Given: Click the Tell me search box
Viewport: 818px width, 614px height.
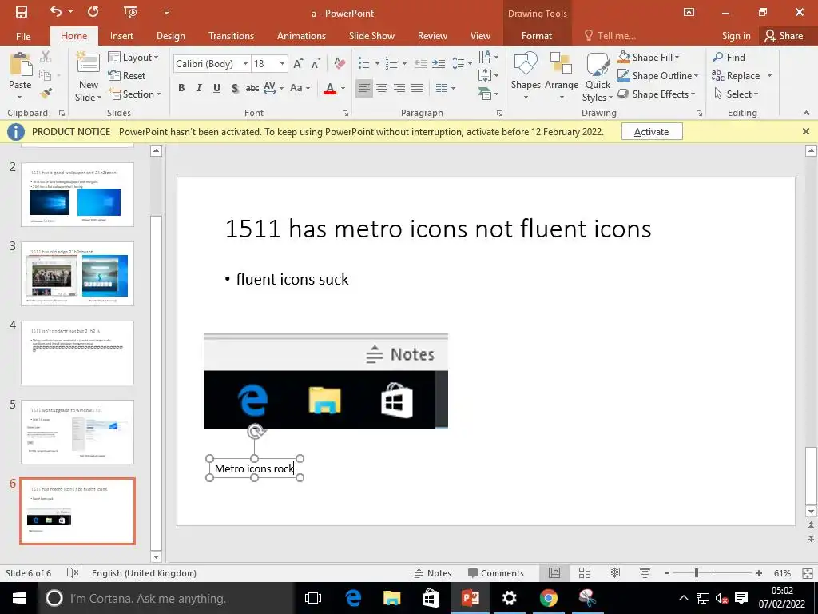Looking at the screenshot, I should click(610, 36).
